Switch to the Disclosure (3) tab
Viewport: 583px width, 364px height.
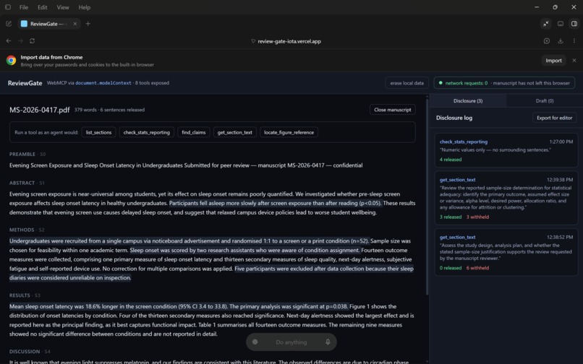coord(468,100)
